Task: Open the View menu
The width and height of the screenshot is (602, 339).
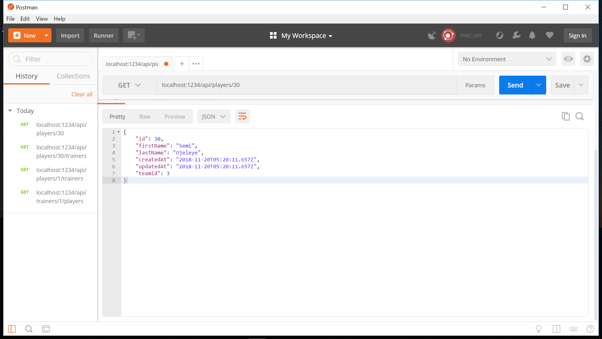Action: [x=42, y=19]
